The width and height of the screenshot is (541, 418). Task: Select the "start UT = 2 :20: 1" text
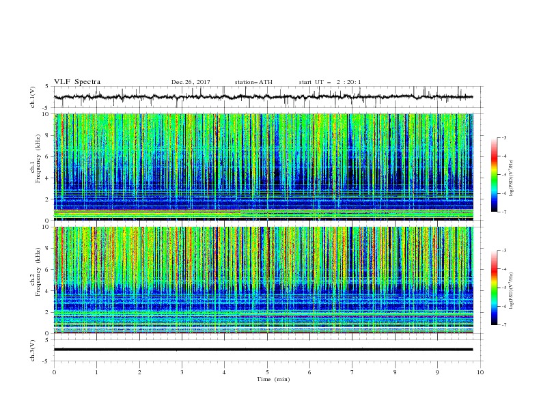[x=330, y=82]
